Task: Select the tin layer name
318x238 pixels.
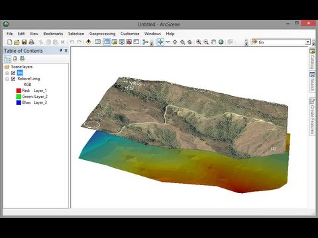Action: coord(20,73)
